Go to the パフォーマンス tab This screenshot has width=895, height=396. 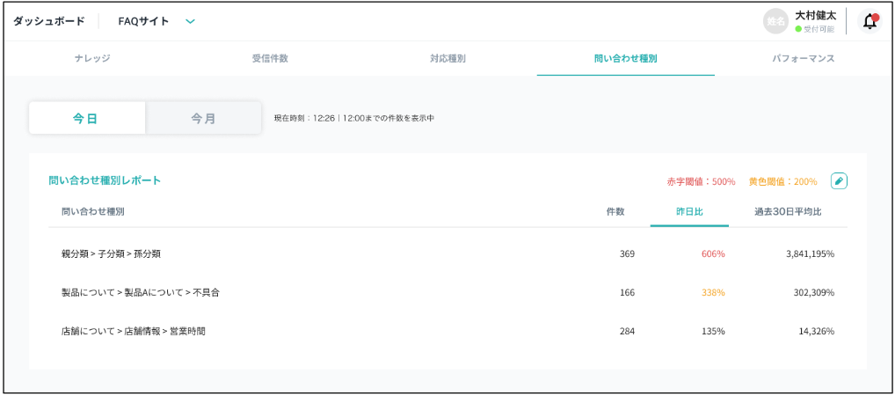803,59
